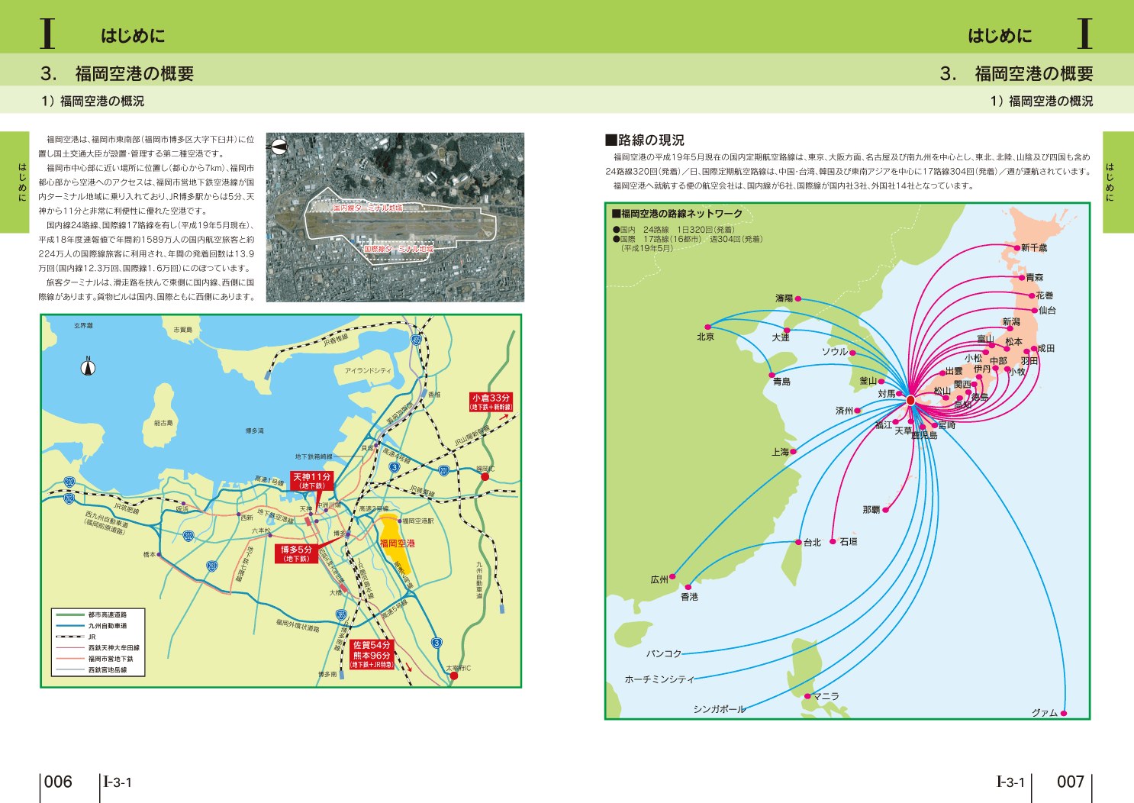This screenshot has width=1134, height=803.
Task: Click the 大連 destination label
Action: (781, 337)
